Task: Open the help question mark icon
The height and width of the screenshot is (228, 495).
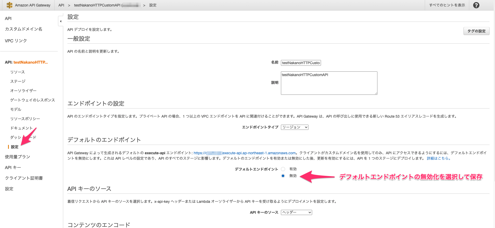Action: [476, 5]
